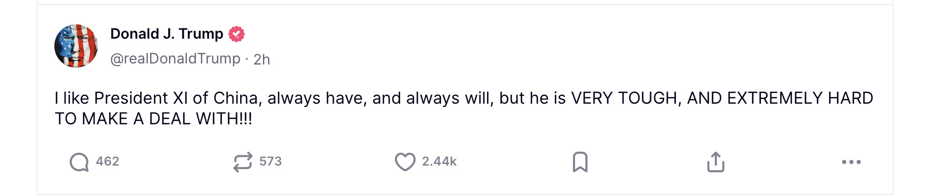
Task: View the 573 ReTruths count
Action: 271,161
